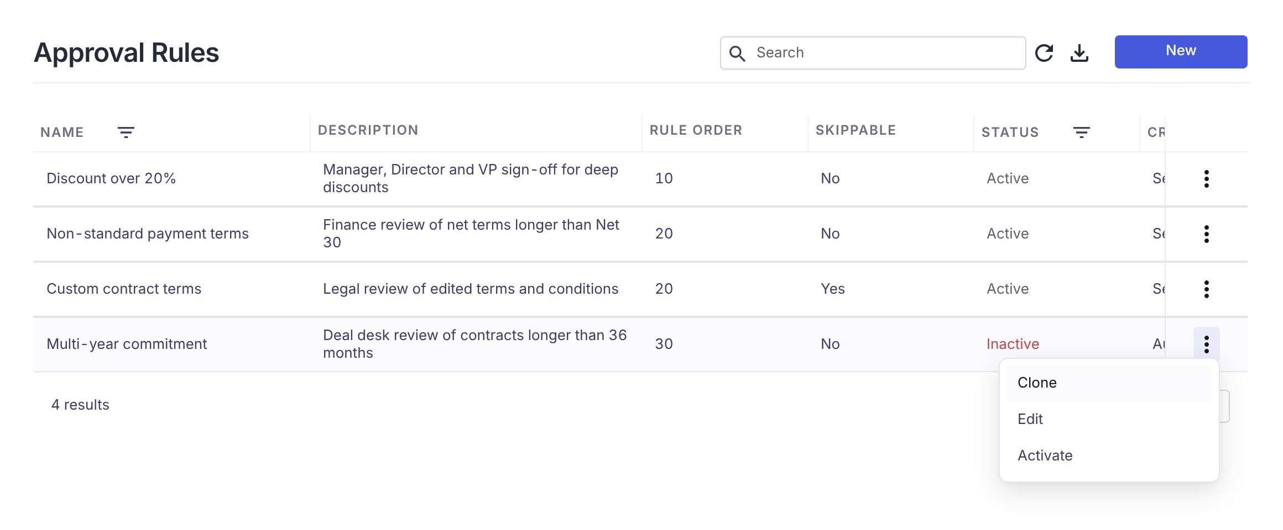Click the download export icon
Image resolution: width=1283 pixels, height=530 pixels.
[x=1079, y=53]
